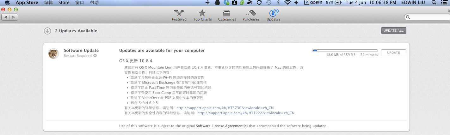Open the 帮助 menu
This screenshot has width=450, height=135.
[x=94, y=3]
